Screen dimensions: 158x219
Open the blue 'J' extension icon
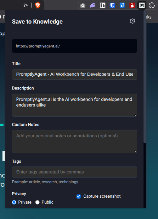pyautogui.click(x=122, y=5)
